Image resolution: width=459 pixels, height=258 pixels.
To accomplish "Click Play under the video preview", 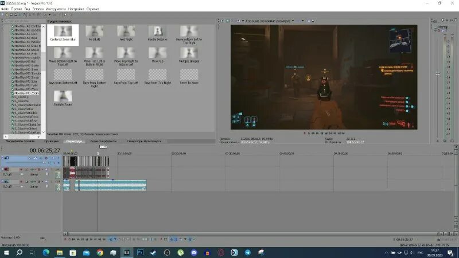I will pos(317,133).
